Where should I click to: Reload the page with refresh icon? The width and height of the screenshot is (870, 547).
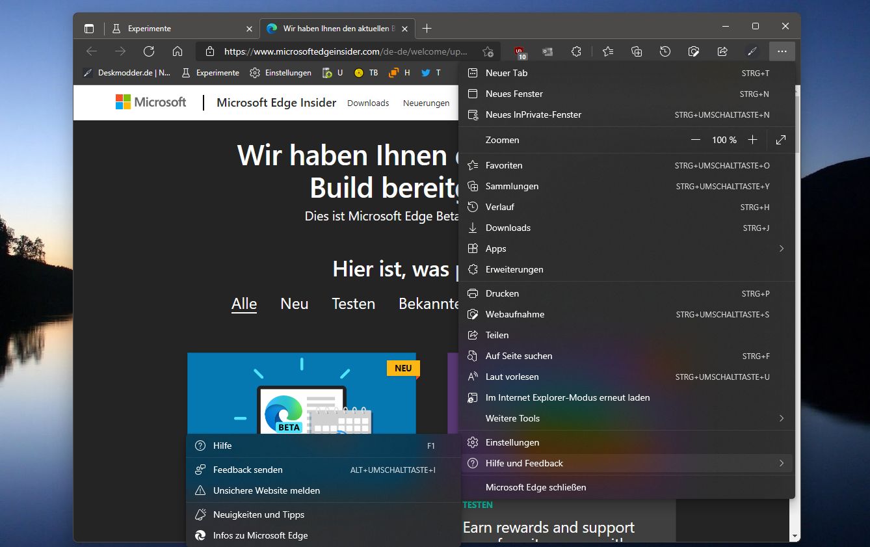click(x=149, y=51)
